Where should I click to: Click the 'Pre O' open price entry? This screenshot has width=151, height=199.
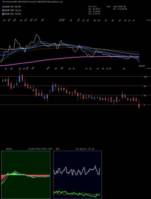click(93, 7)
